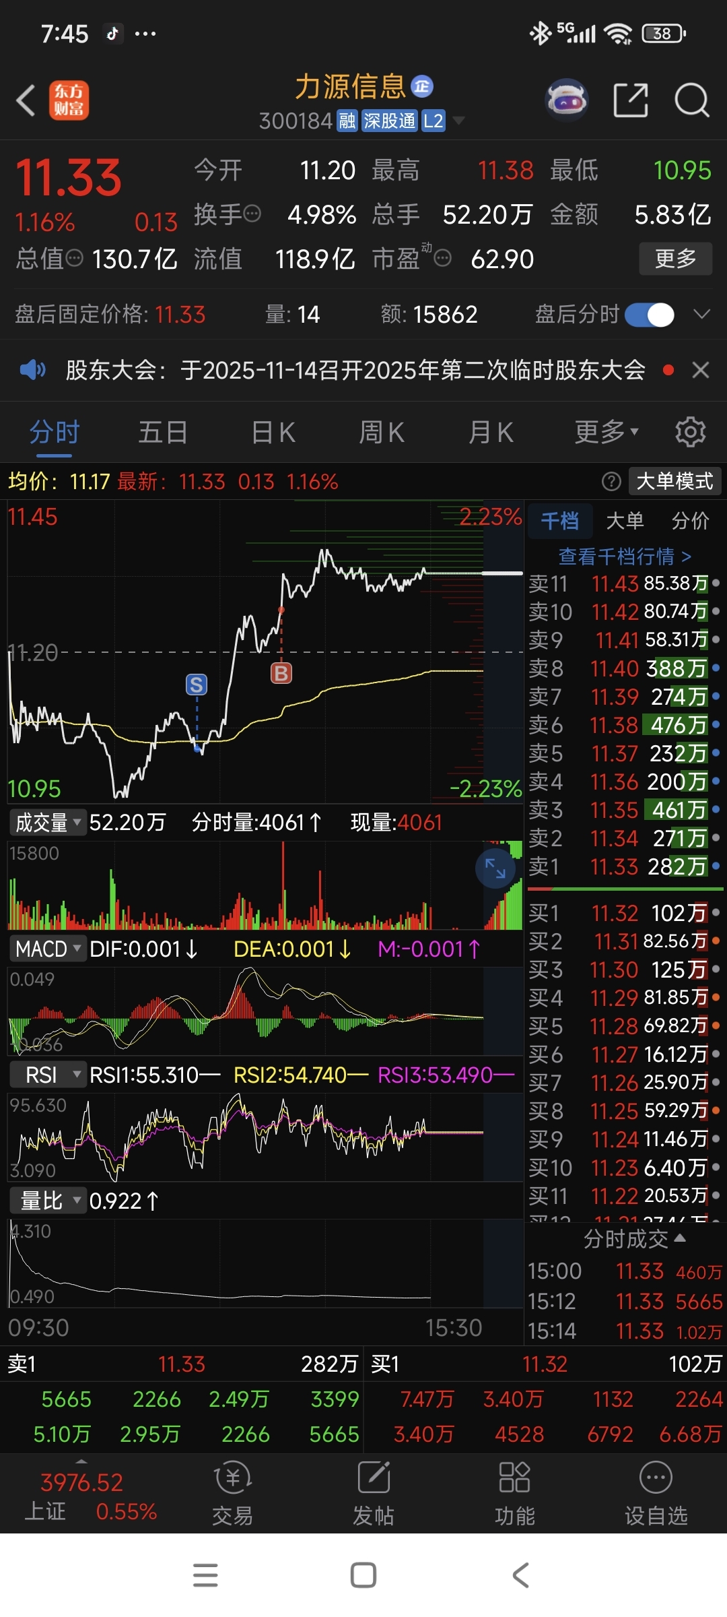
Task: Tap the 换手 info circle icon
Action: coord(252,214)
